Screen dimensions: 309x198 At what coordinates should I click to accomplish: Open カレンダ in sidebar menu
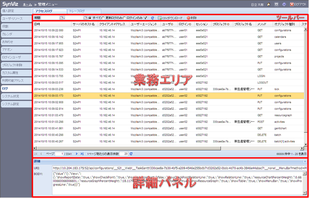(16, 34)
